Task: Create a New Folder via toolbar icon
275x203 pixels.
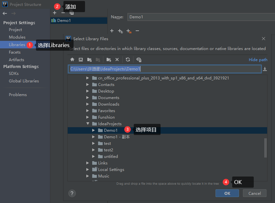Action: pyautogui.click(x=109, y=59)
